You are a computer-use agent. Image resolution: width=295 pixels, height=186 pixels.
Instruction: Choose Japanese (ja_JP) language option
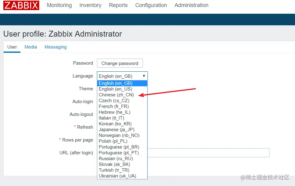click(122, 130)
